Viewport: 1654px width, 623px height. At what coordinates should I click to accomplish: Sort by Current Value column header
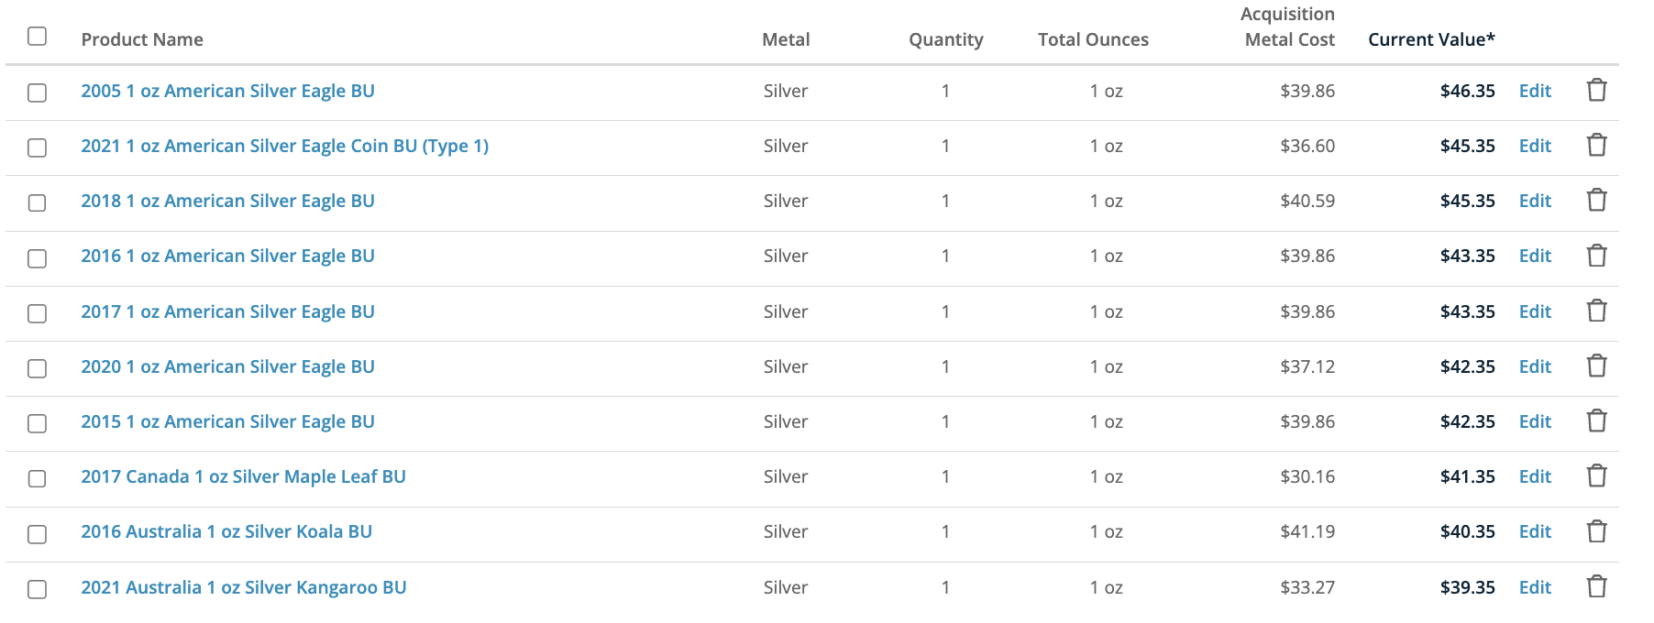[1431, 39]
